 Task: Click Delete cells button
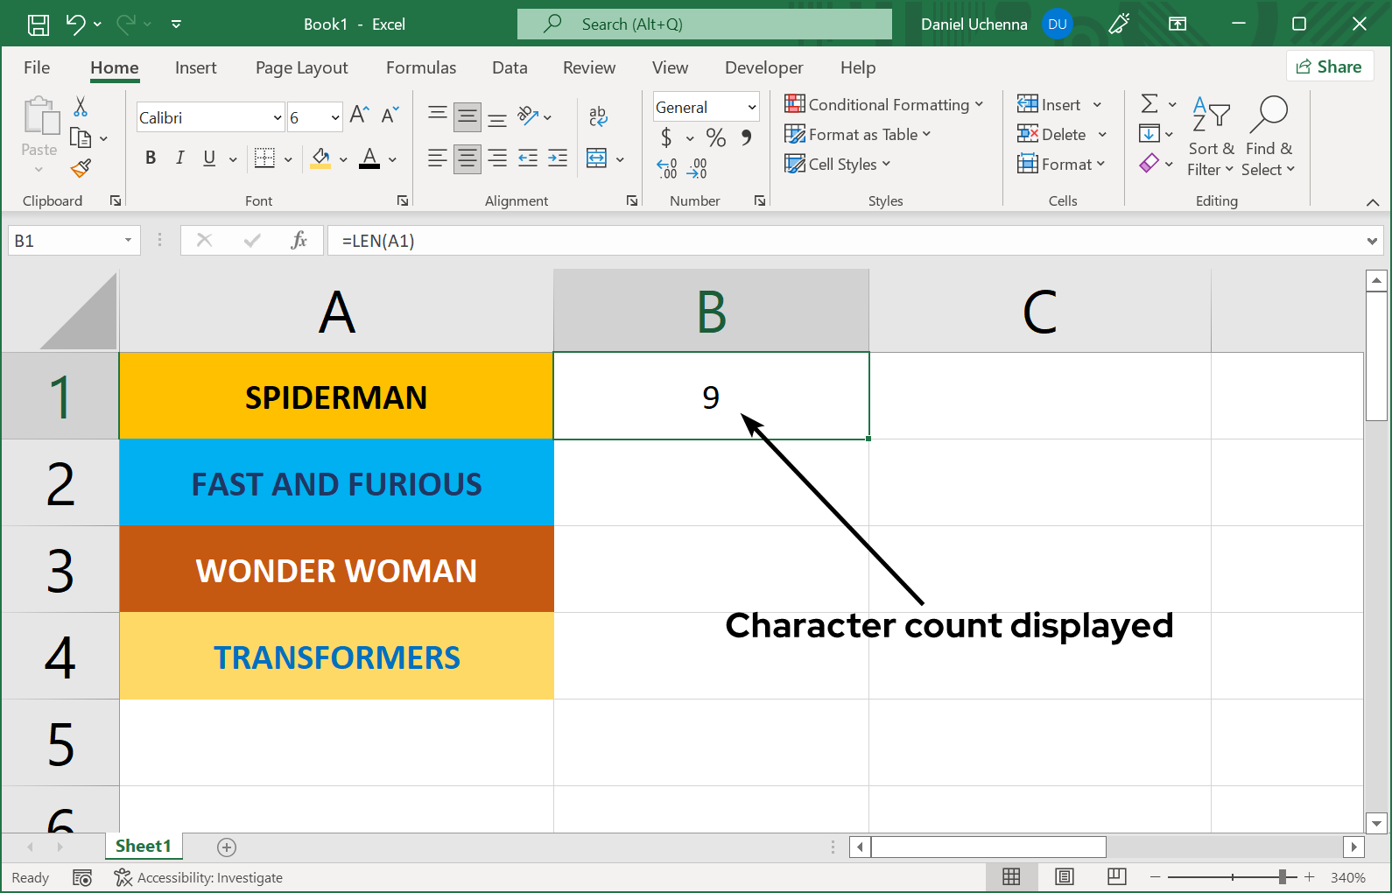[x=1051, y=134]
